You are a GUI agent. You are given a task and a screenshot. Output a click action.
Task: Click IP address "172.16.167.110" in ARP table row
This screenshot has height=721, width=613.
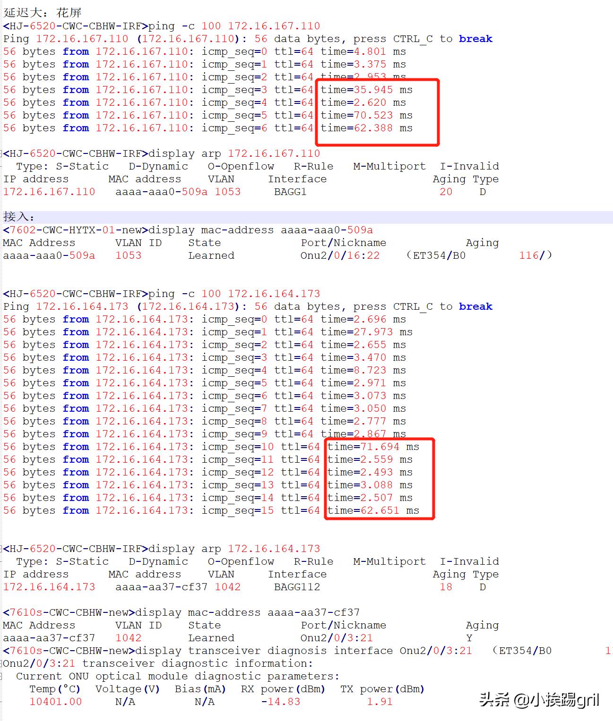49,192
